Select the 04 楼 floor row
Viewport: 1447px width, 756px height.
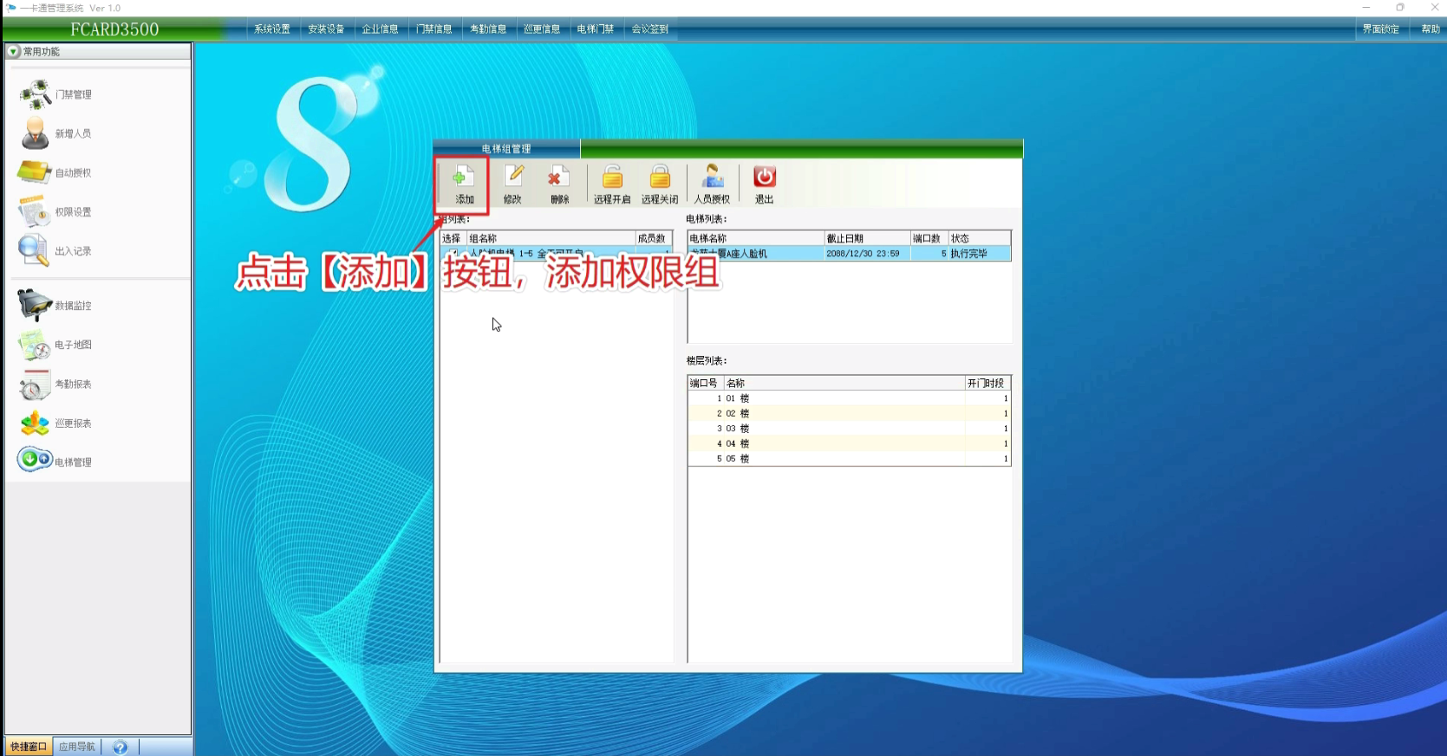coord(850,443)
